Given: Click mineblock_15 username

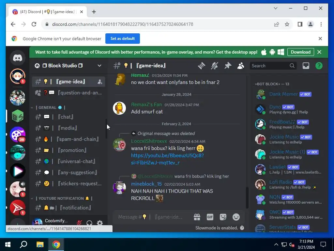Looking at the screenshot, I should click(146, 184).
